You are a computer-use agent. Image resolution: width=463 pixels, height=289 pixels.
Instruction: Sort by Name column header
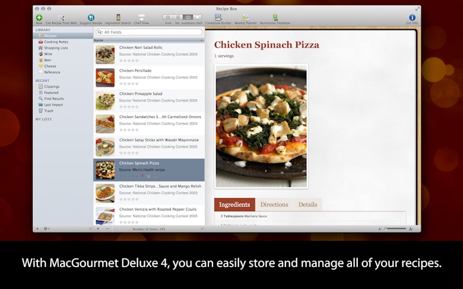click(149, 40)
